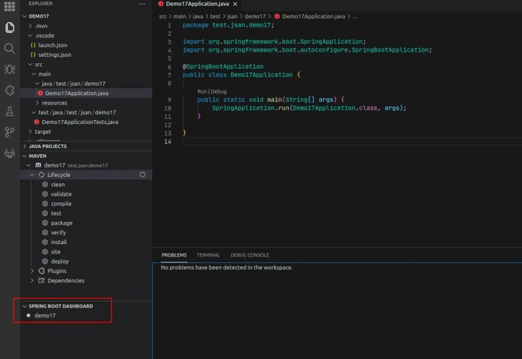Run the Maven compile goal

point(61,204)
